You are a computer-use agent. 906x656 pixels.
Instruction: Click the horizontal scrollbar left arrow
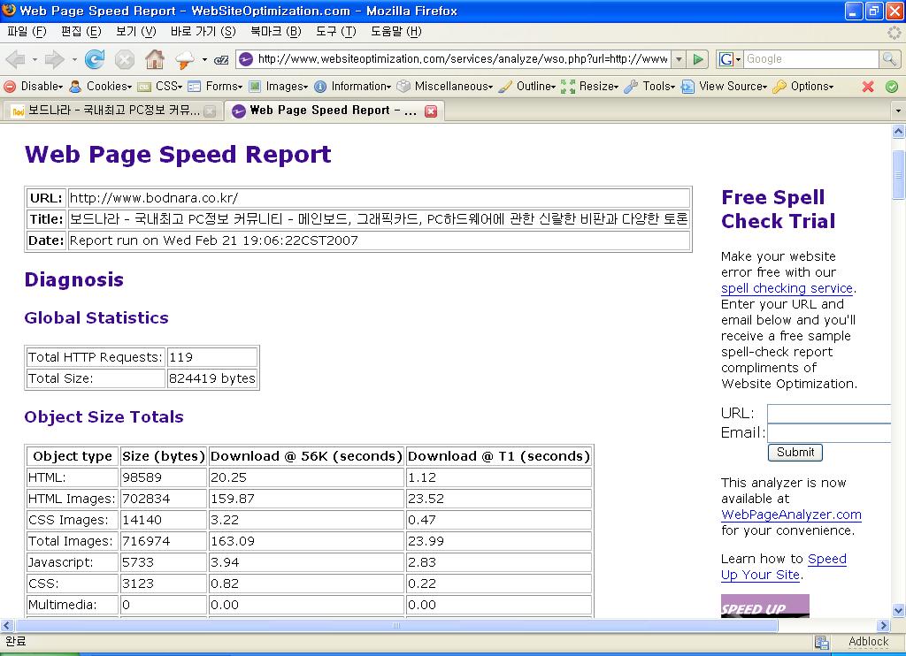click(x=7, y=625)
